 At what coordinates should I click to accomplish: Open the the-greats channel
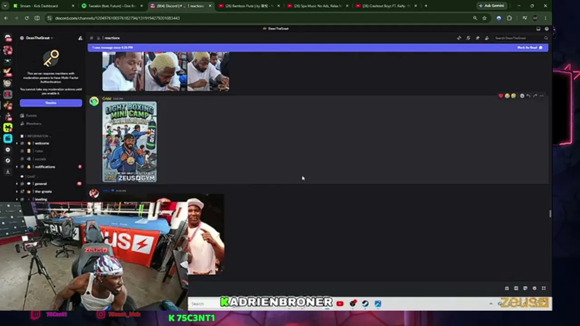tap(43, 192)
